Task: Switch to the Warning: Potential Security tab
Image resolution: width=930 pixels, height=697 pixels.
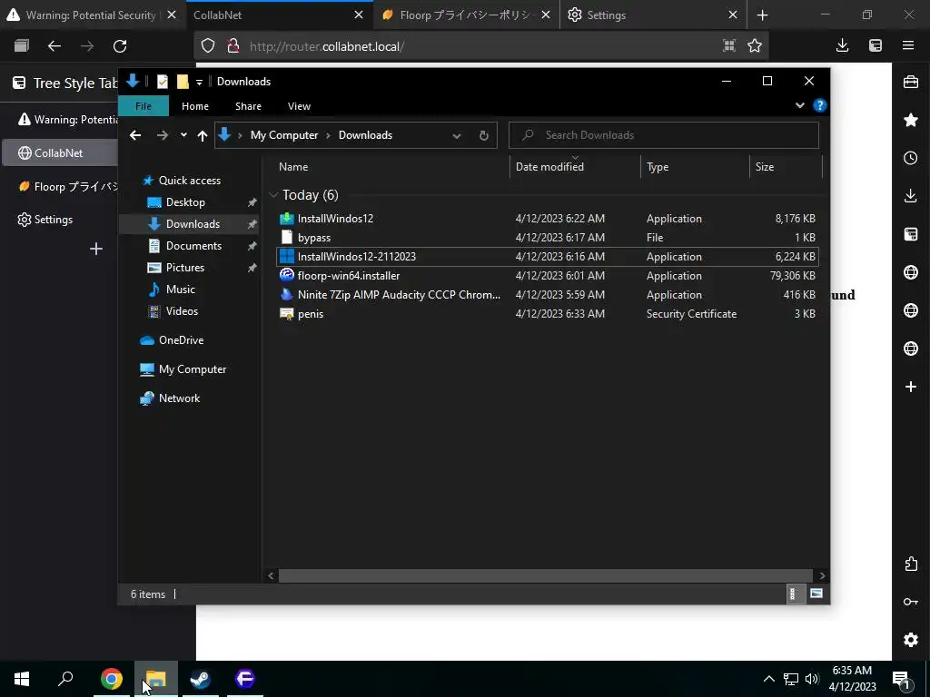Action: coord(92,15)
